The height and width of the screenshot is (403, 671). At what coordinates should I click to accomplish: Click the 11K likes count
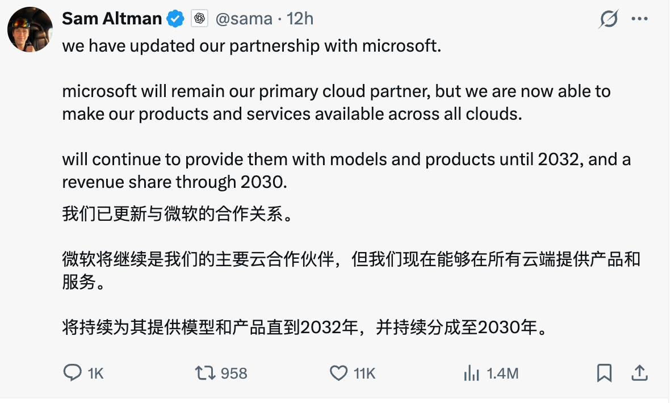tap(364, 373)
